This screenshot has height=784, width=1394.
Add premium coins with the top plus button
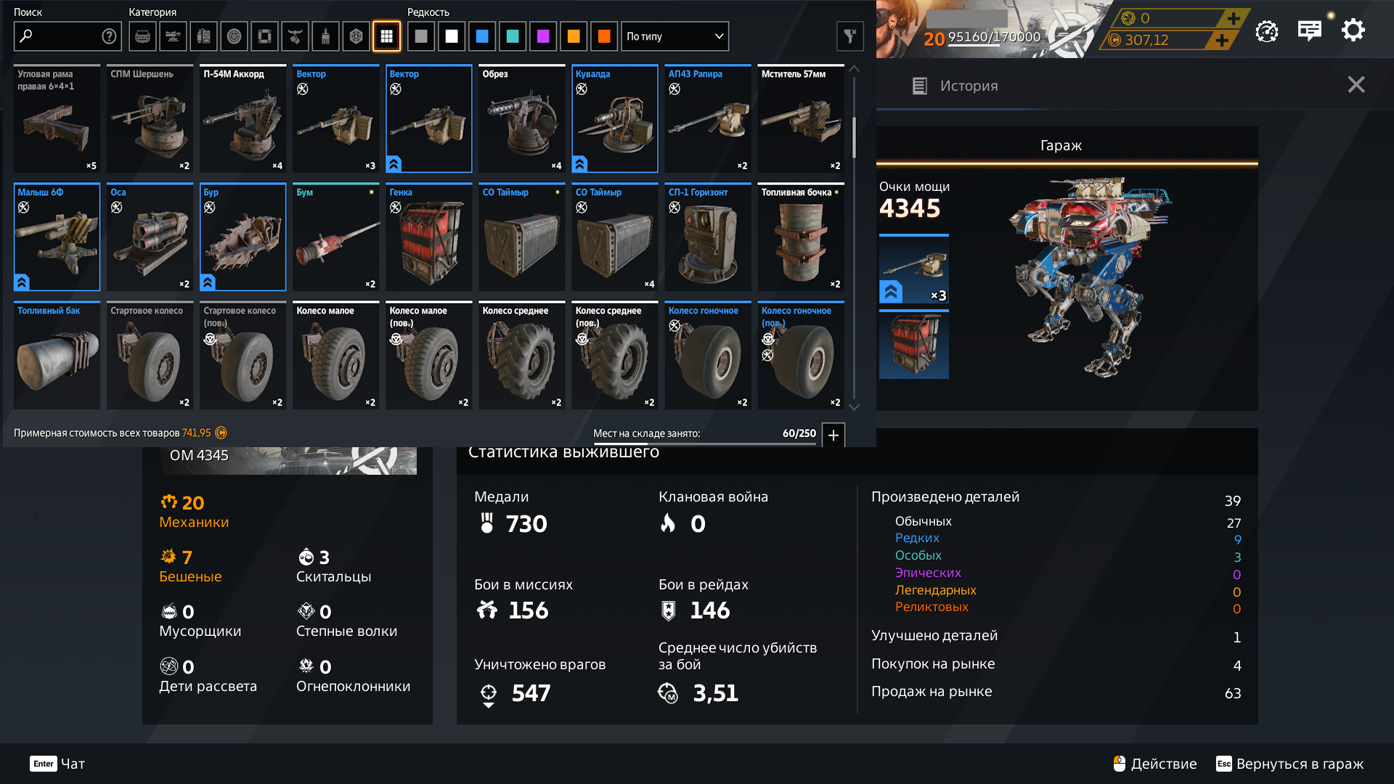(x=1233, y=18)
